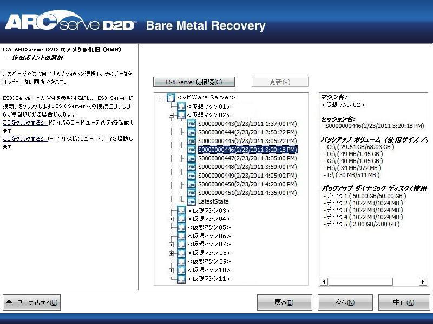Click the C:\ ( 29.61 GB/68.03 GB ) volume text

(359, 147)
